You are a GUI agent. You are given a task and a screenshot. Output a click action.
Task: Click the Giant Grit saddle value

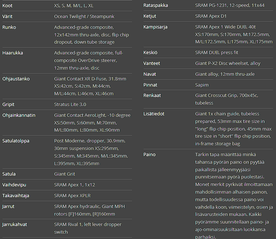click(x=65, y=174)
